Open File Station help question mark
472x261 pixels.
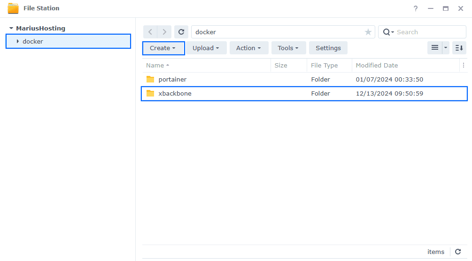click(416, 8)
